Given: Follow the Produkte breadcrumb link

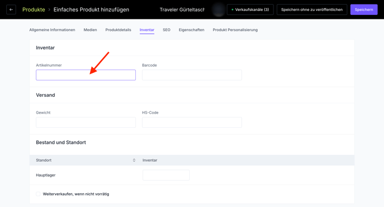Looking at the screenshot, I should pyautogui.click(x=34, y=10).
